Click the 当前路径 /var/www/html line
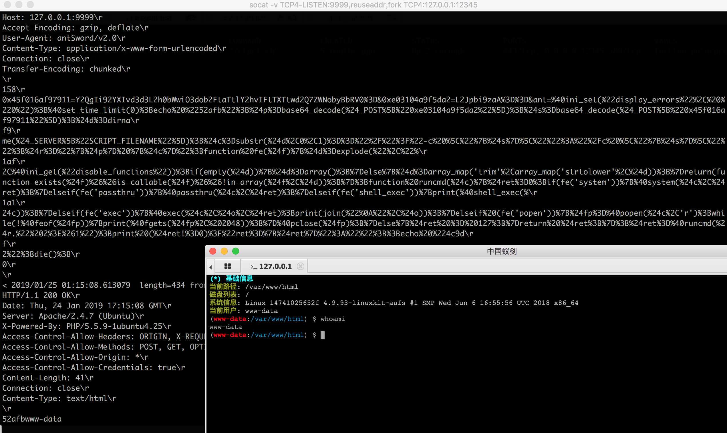 click(253, 287)
